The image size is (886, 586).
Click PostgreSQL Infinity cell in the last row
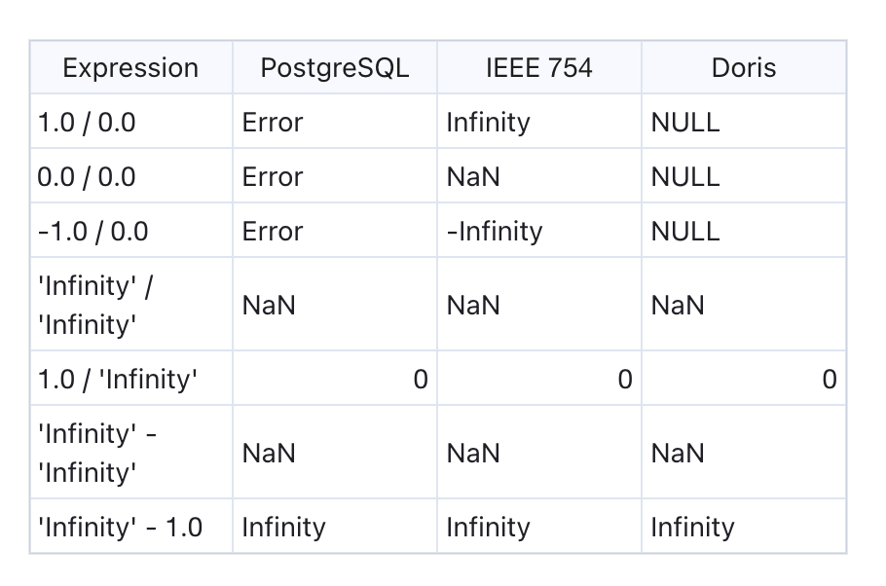click(283, 528)
